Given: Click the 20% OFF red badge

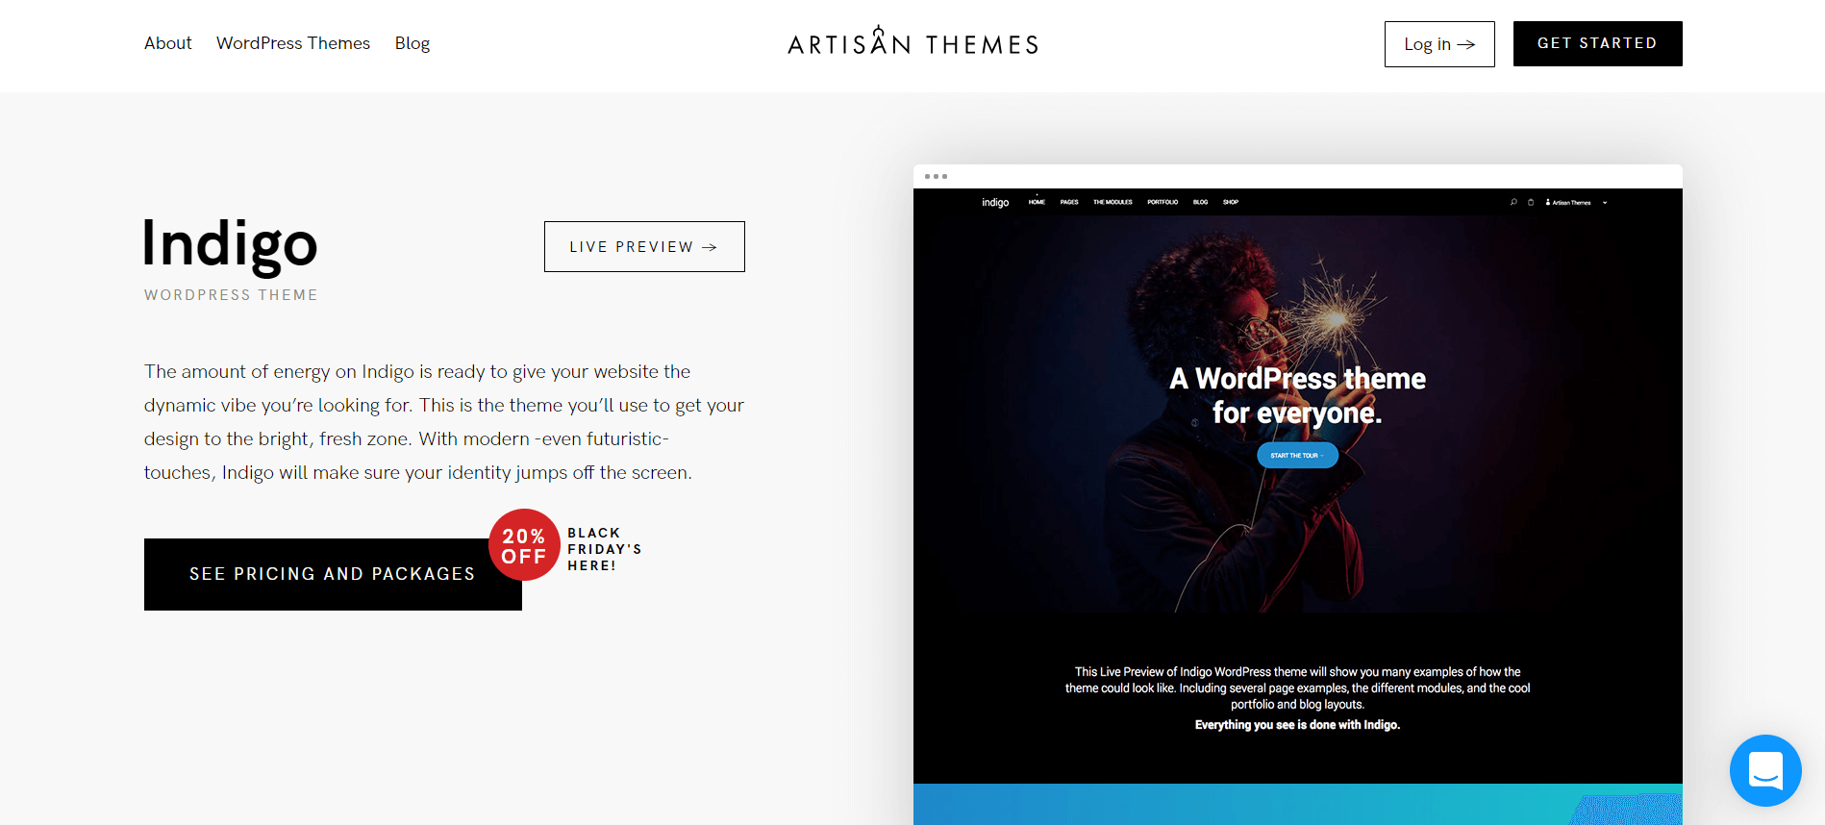Looking at the screenshot, I should tap(524, 545).
